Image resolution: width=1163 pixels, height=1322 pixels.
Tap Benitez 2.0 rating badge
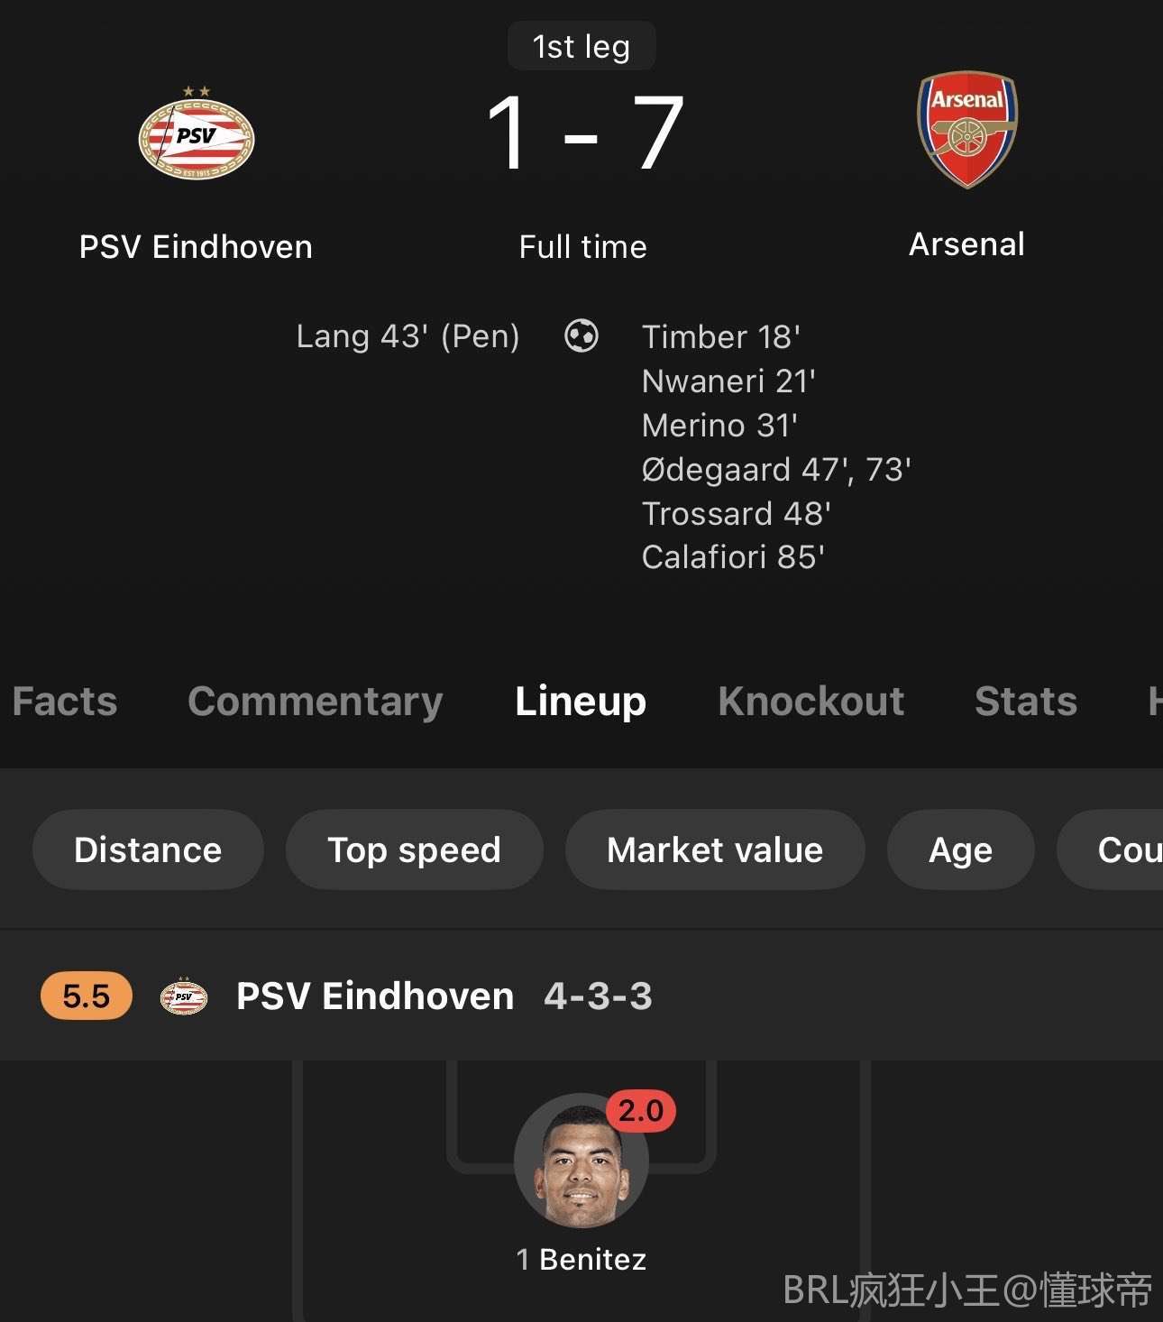tap(641, 1111)
